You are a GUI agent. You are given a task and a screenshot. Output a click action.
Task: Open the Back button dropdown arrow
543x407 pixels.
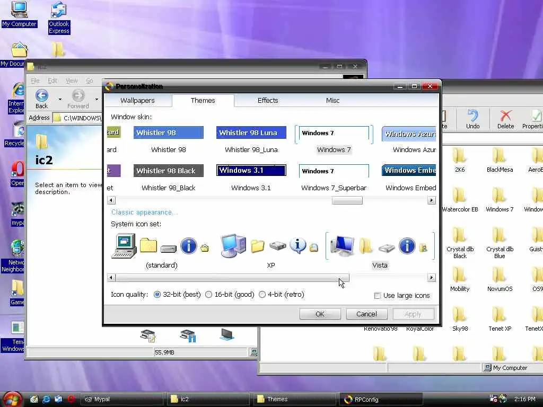(x=60, y=99)
